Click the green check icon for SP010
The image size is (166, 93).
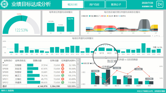[63, 75]
